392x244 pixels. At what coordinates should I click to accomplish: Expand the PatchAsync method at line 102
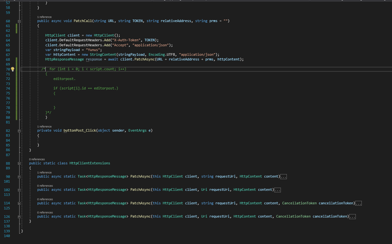pos(19,190)
